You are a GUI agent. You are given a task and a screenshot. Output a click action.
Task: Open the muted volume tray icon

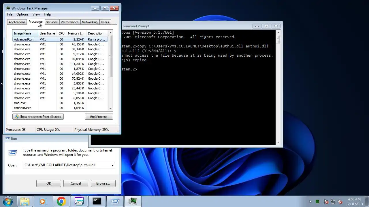pyautogui.click(x=340, y=202)
